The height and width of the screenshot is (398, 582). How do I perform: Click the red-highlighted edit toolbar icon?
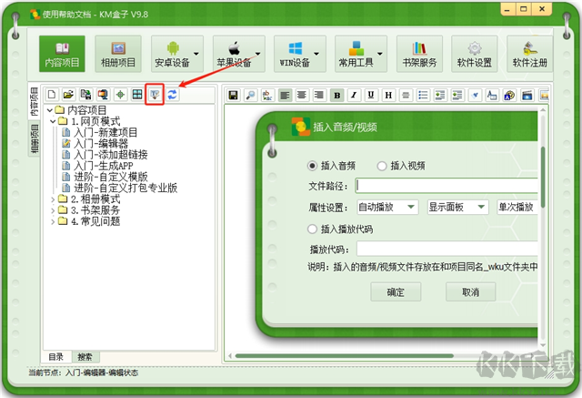coord(155,95)
